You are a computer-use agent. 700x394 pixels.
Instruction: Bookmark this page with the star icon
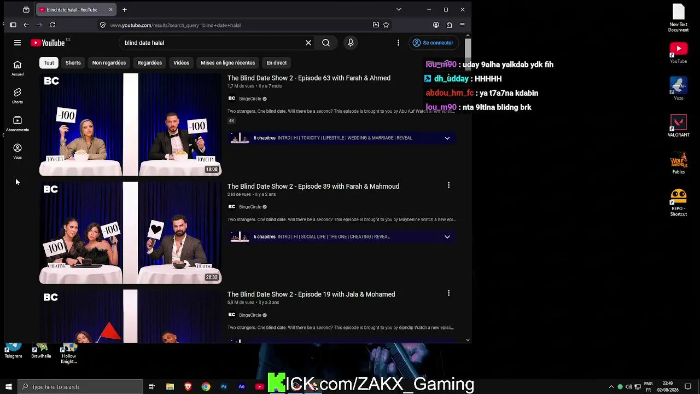tap(386, 25)
